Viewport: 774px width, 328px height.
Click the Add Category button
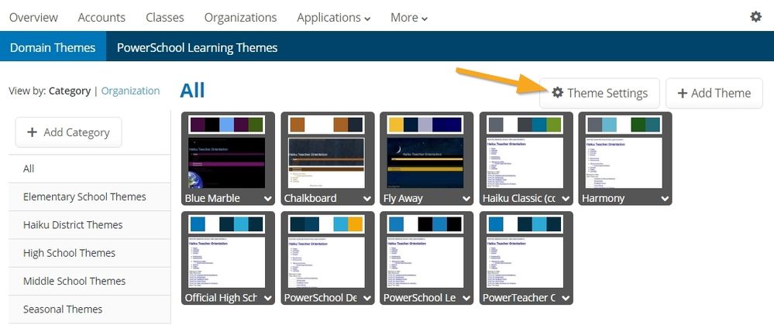69,132
